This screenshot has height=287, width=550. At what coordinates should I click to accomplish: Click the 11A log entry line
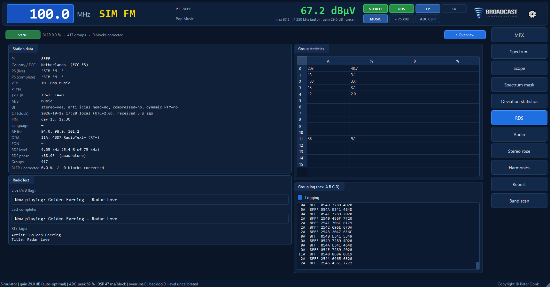coord(325,254)
